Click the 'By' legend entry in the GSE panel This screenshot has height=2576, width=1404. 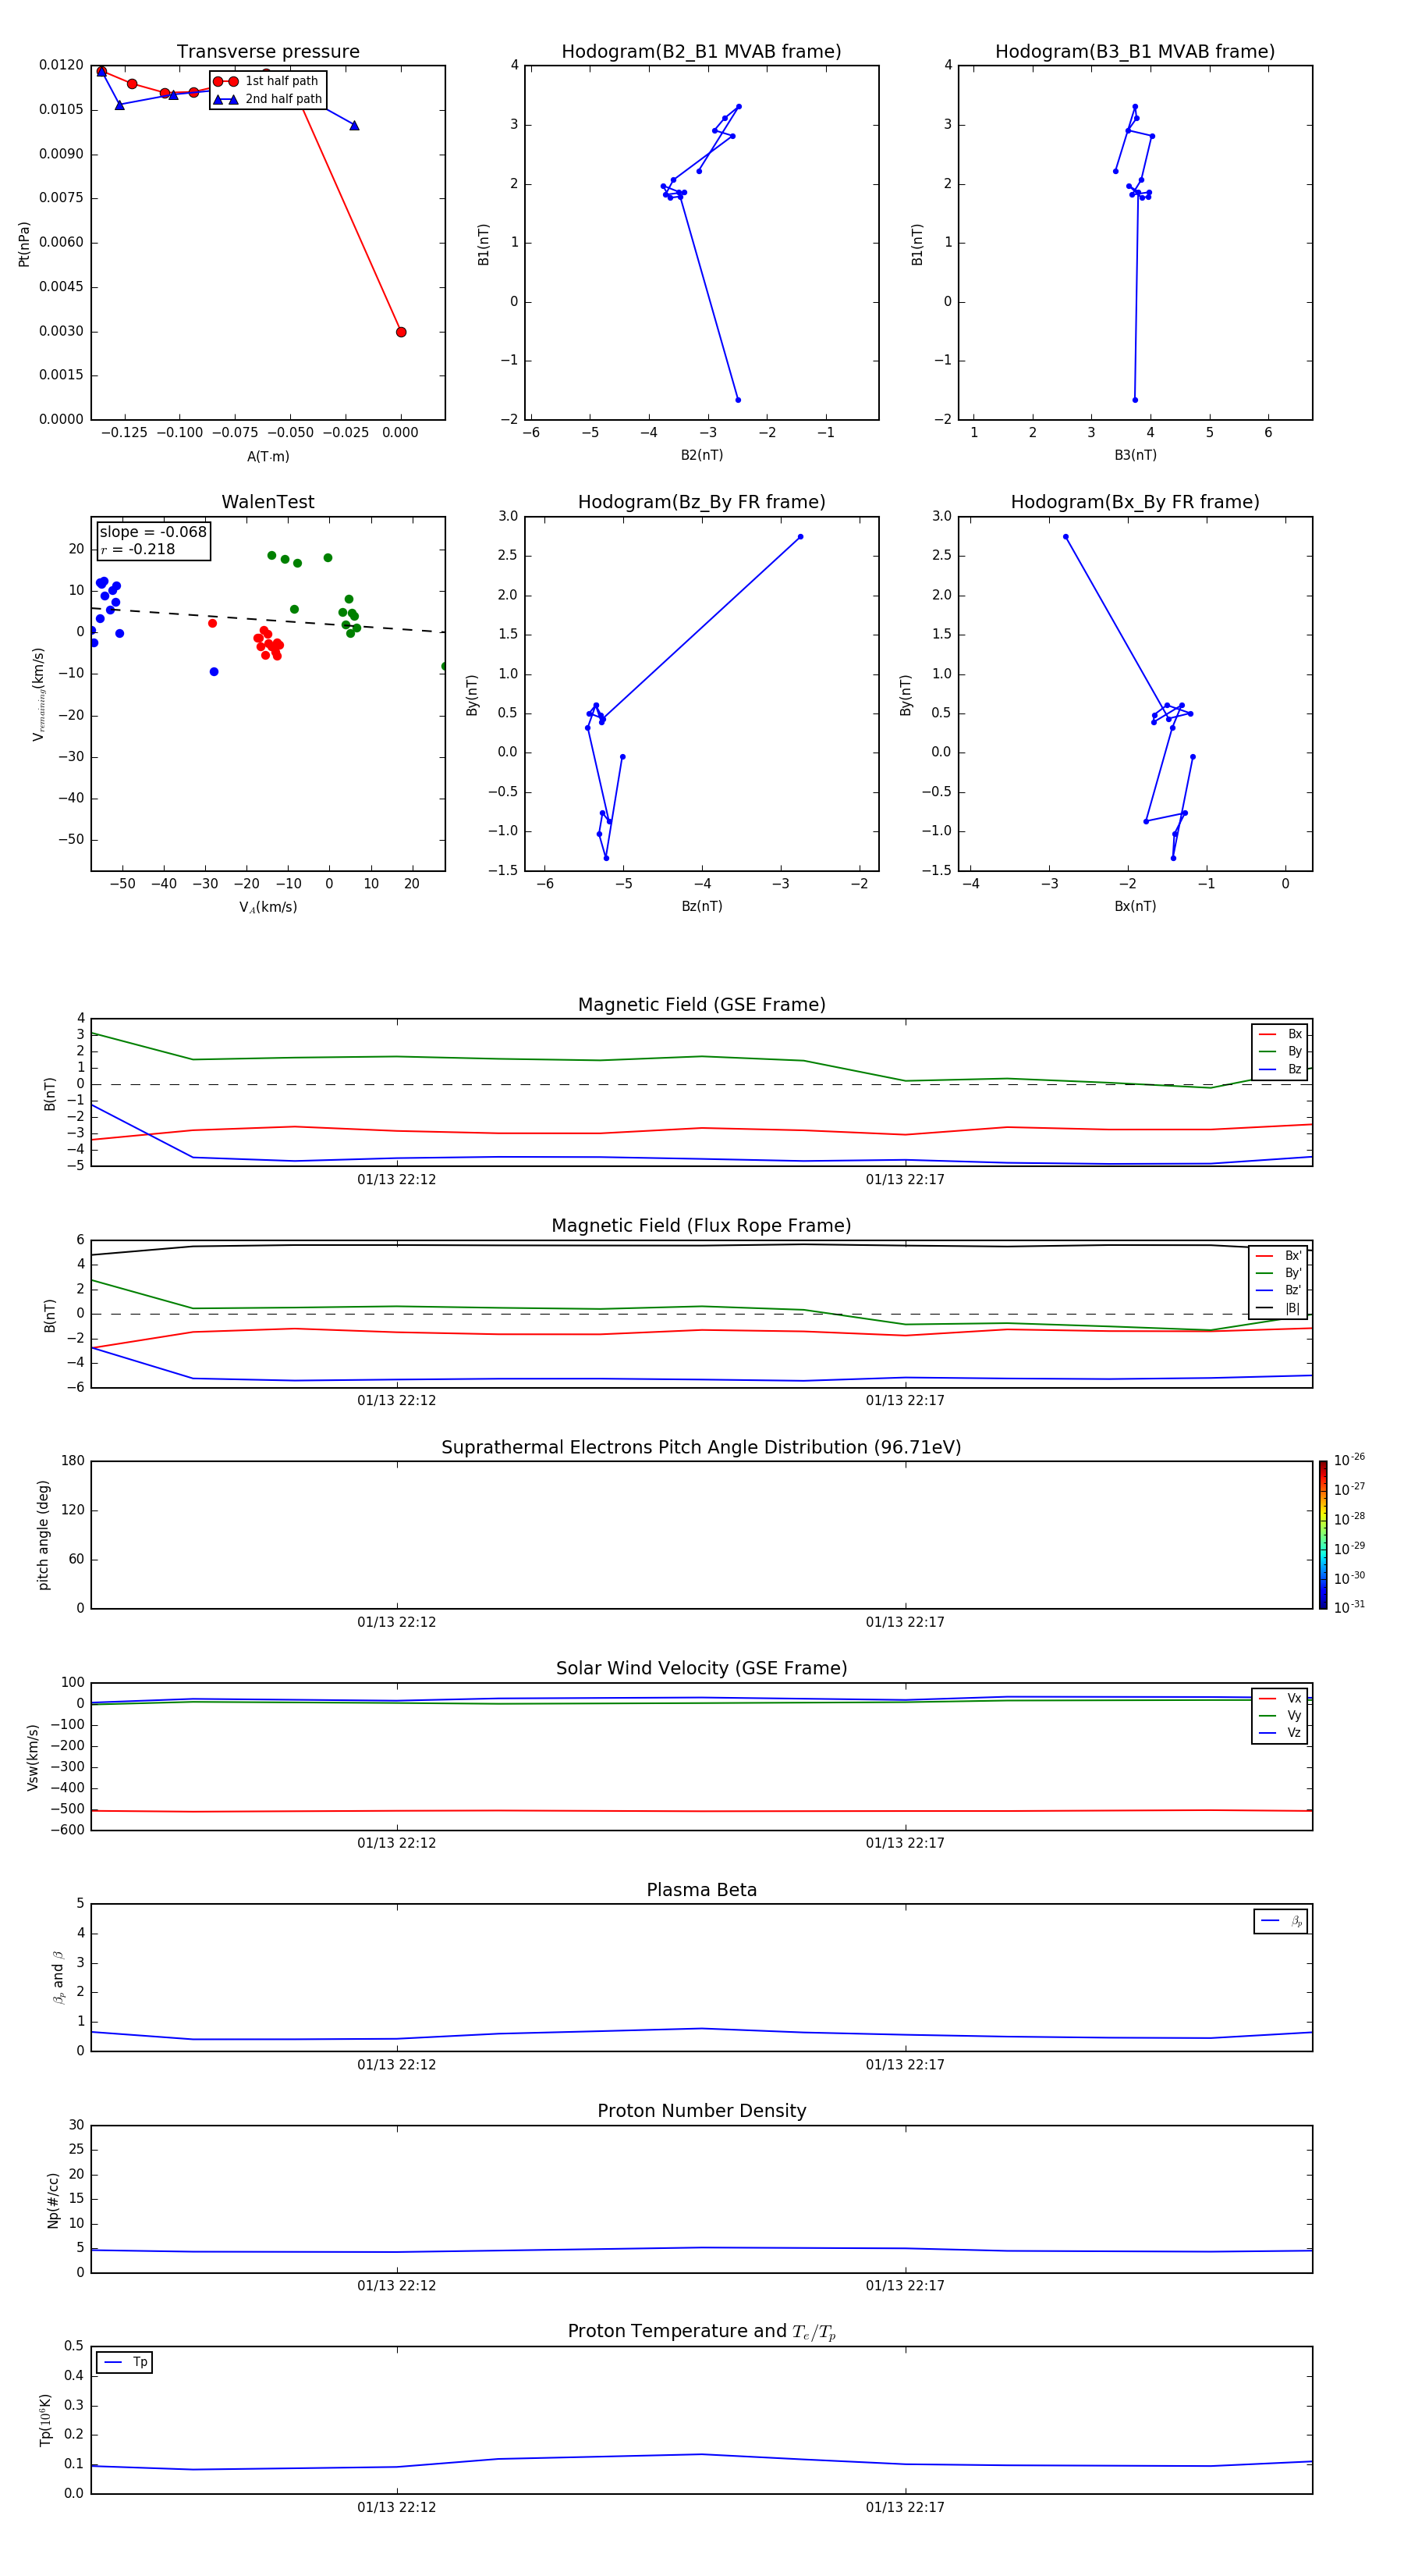pyautogui.click(x=1280, y=1051)
